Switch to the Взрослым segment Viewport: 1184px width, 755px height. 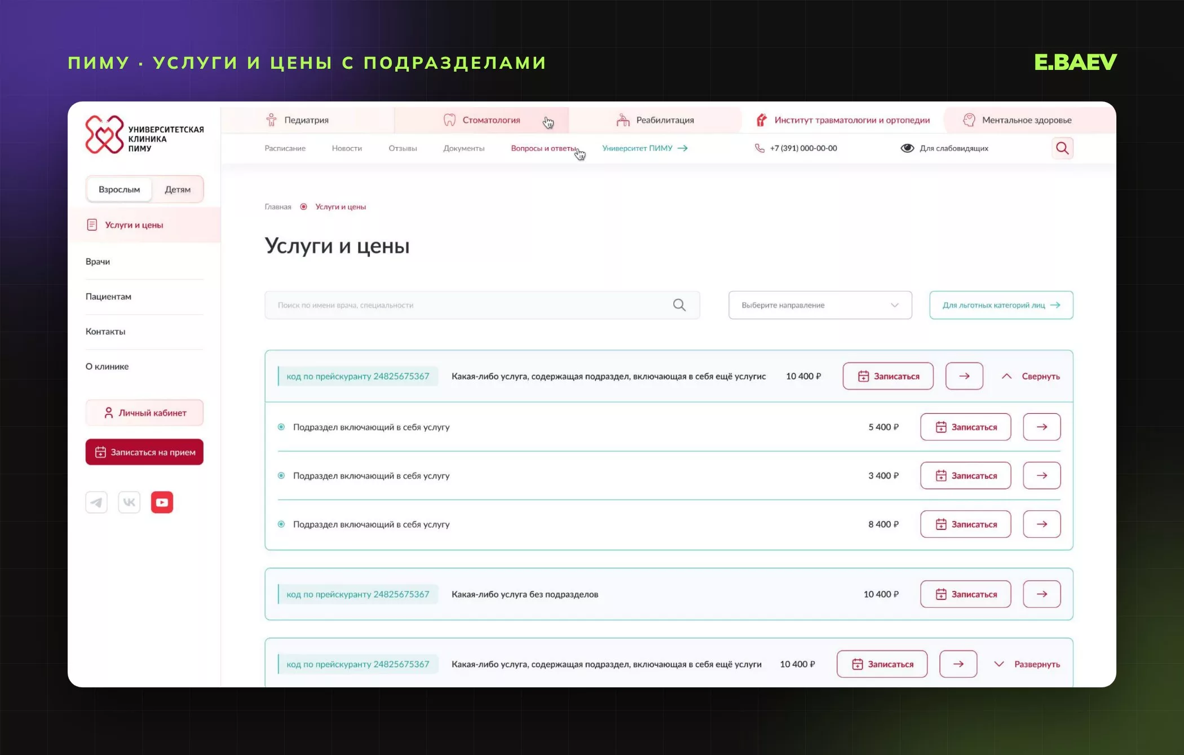click(x=119, y=189)
